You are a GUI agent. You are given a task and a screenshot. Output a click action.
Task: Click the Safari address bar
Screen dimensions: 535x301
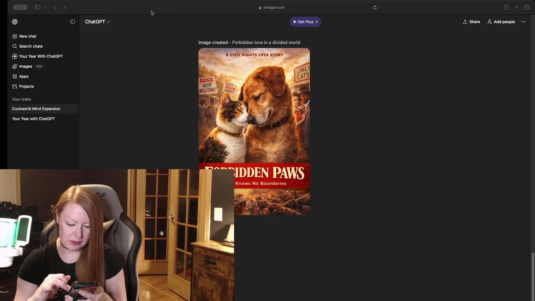click(x=271, y=8)
